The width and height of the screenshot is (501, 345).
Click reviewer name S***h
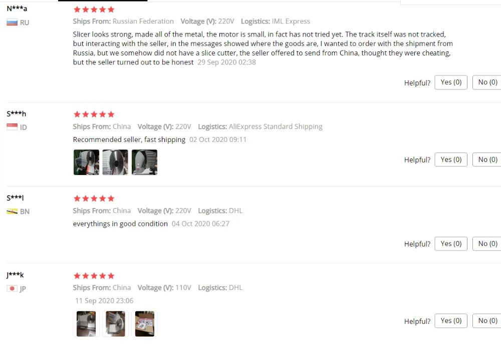point(17,113)
